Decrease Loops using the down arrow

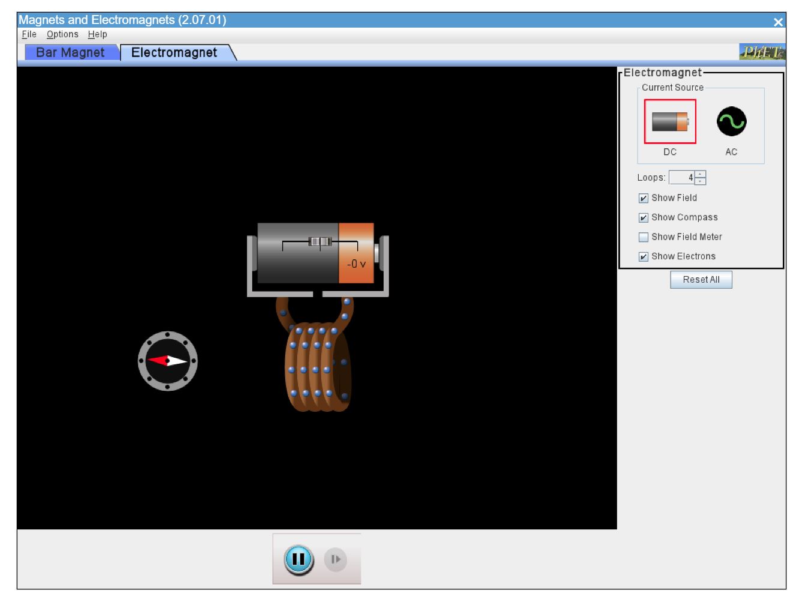(701, 180)
